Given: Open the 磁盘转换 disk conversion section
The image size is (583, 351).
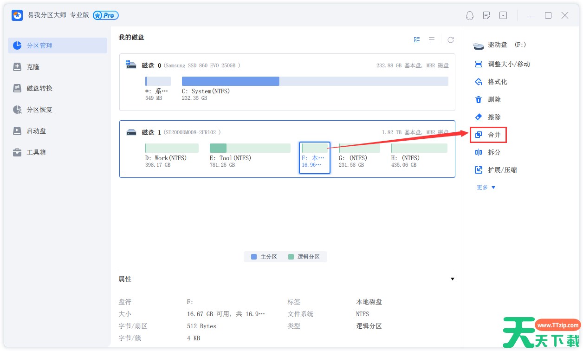Looking at the screenshot, I should pos(39,88).
